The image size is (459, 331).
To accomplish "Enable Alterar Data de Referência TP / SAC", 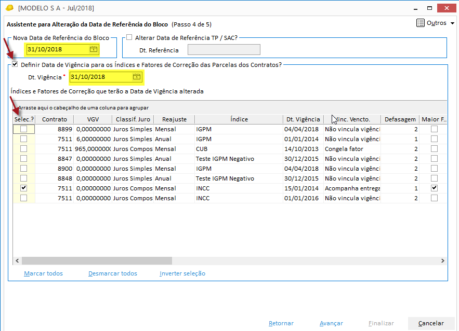I will (129, 37).
